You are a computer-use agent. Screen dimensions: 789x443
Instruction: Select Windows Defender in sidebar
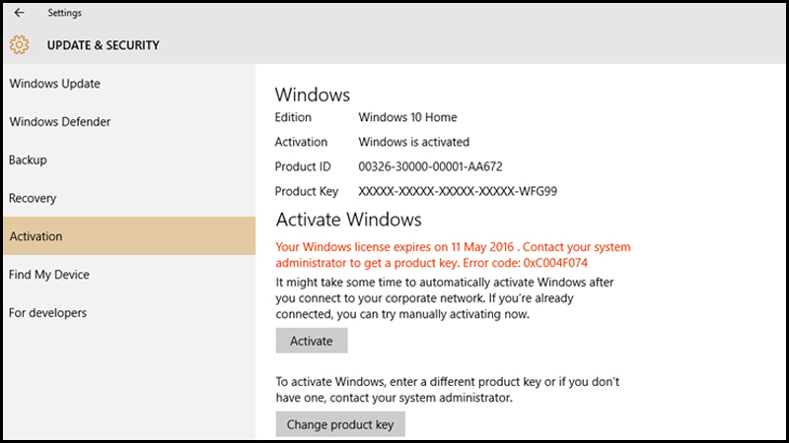coord(129,121)
